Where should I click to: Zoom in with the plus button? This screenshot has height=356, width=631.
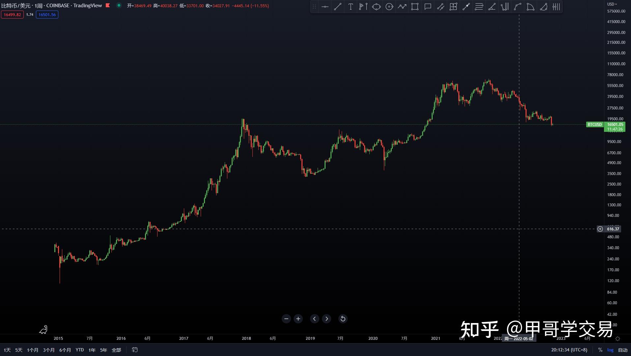pos(298,319)
